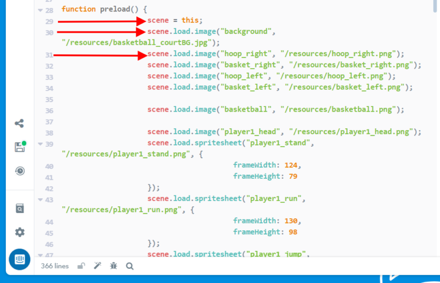The height and width of the screenshot is (283, 440).
Task: Fold the code block at line 47
Action: click(x=40, y=254)
